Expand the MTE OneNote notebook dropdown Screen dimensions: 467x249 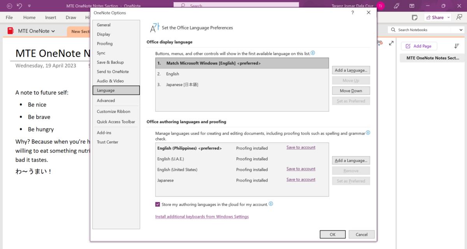(53, 31)
